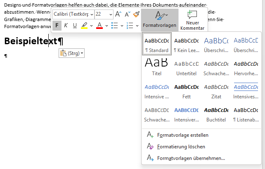Expand the font color dropdown arrow
Screen dimensions: 265x169
click(x=106, y=26)
